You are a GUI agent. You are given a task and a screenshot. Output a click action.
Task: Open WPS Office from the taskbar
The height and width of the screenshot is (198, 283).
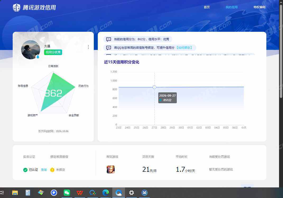(80, 193)
